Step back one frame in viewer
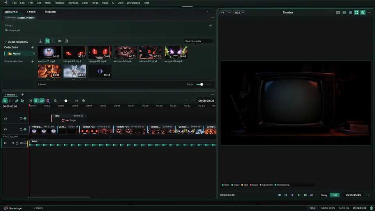This screenshot has width=375, height=211. click(x=286, y=195)
